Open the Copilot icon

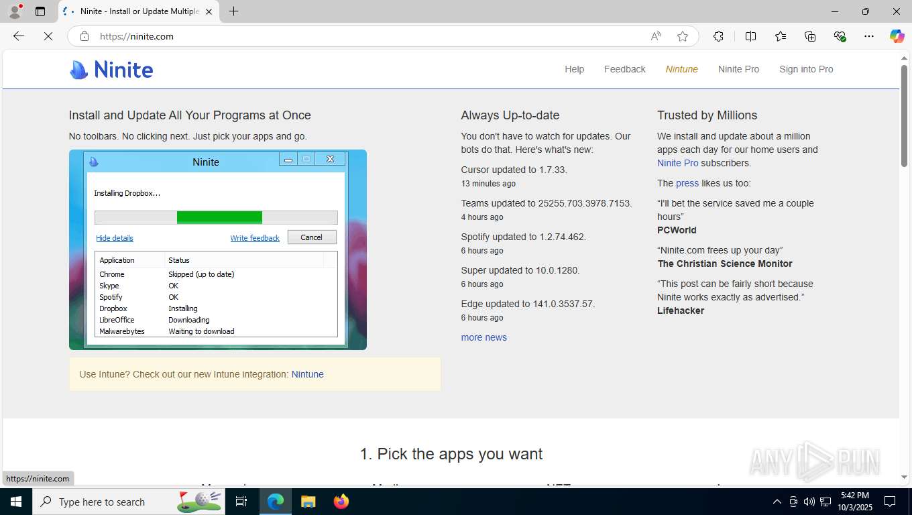897,36
